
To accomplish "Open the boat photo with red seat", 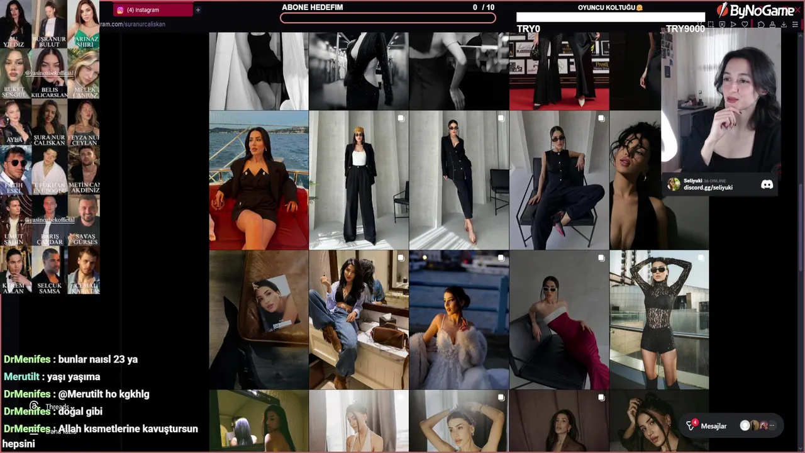I will [x=258, y=181].
